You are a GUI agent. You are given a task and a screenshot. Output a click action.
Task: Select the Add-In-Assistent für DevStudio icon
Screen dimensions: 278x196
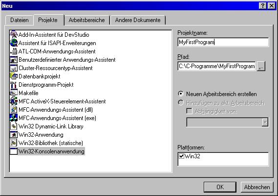pyautogui.click(x=14, y=34)
